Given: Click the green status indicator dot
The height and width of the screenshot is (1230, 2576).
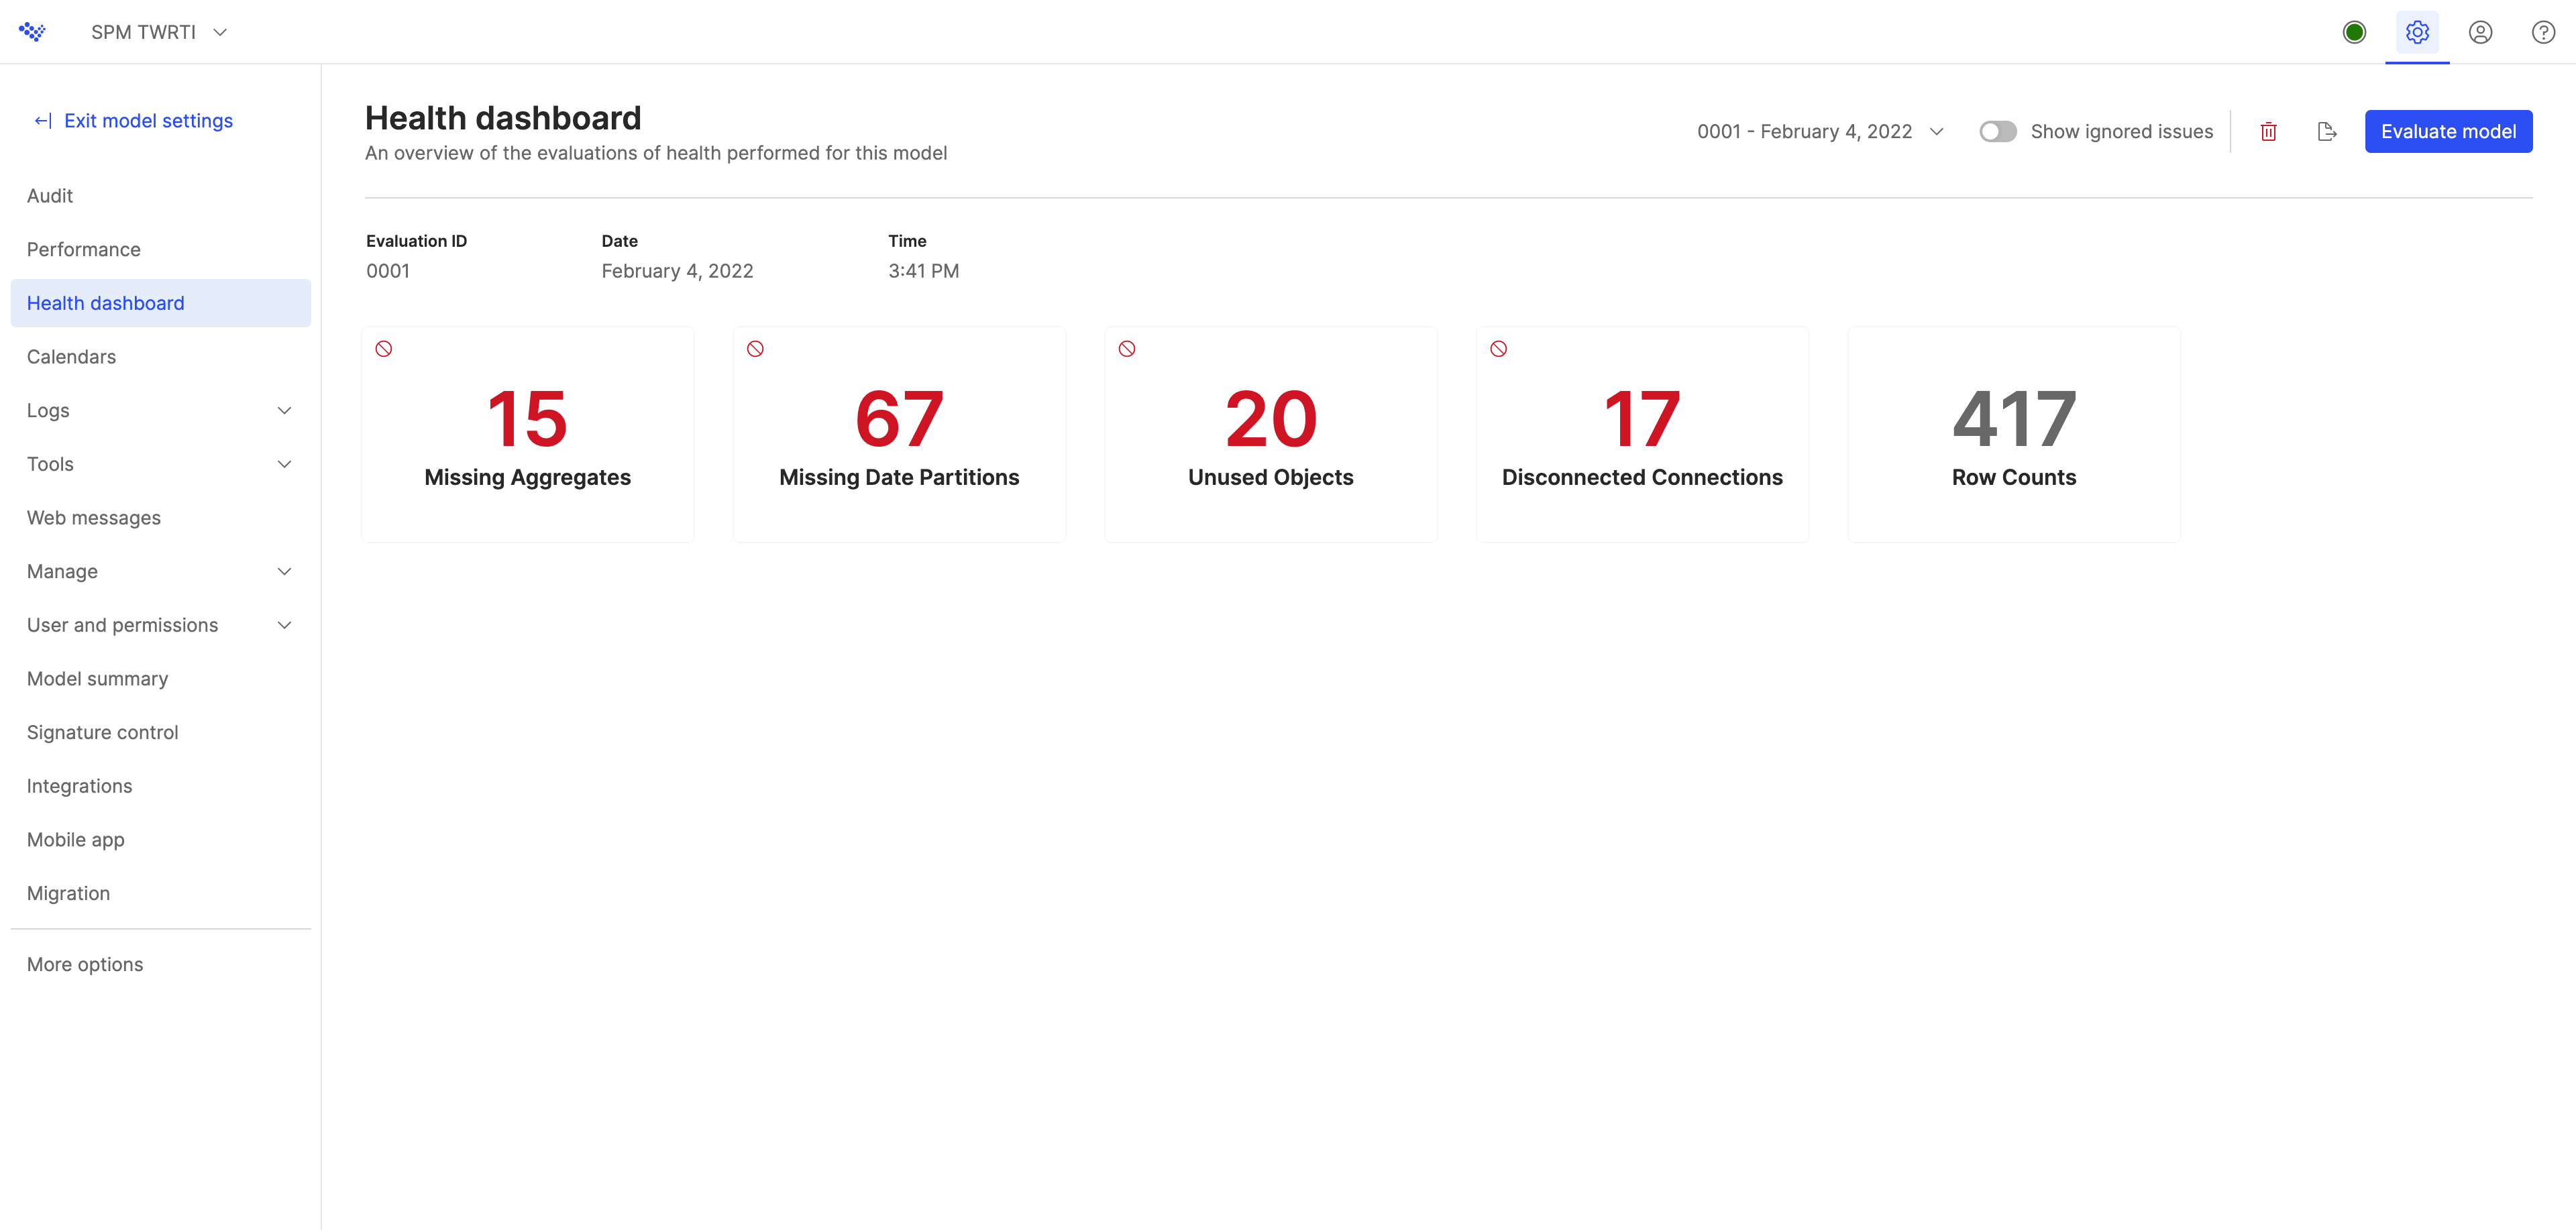Looking at the screenshot, I should 2354,31.
